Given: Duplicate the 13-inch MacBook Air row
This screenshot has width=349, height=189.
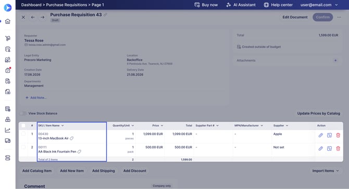Looking at the screenshot, I should point(329,135).
